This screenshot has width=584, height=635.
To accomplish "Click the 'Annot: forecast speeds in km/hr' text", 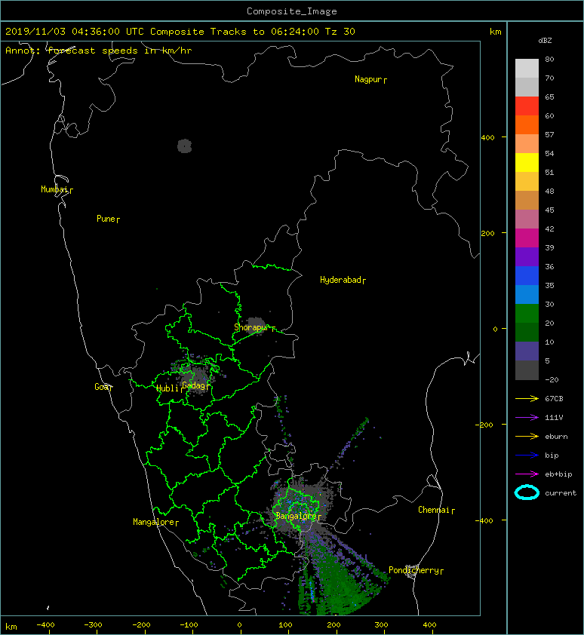I will tap(99, 51).
